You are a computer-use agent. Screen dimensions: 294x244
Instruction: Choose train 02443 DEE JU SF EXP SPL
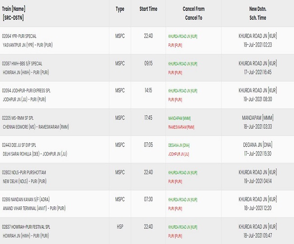pos(21,145)
